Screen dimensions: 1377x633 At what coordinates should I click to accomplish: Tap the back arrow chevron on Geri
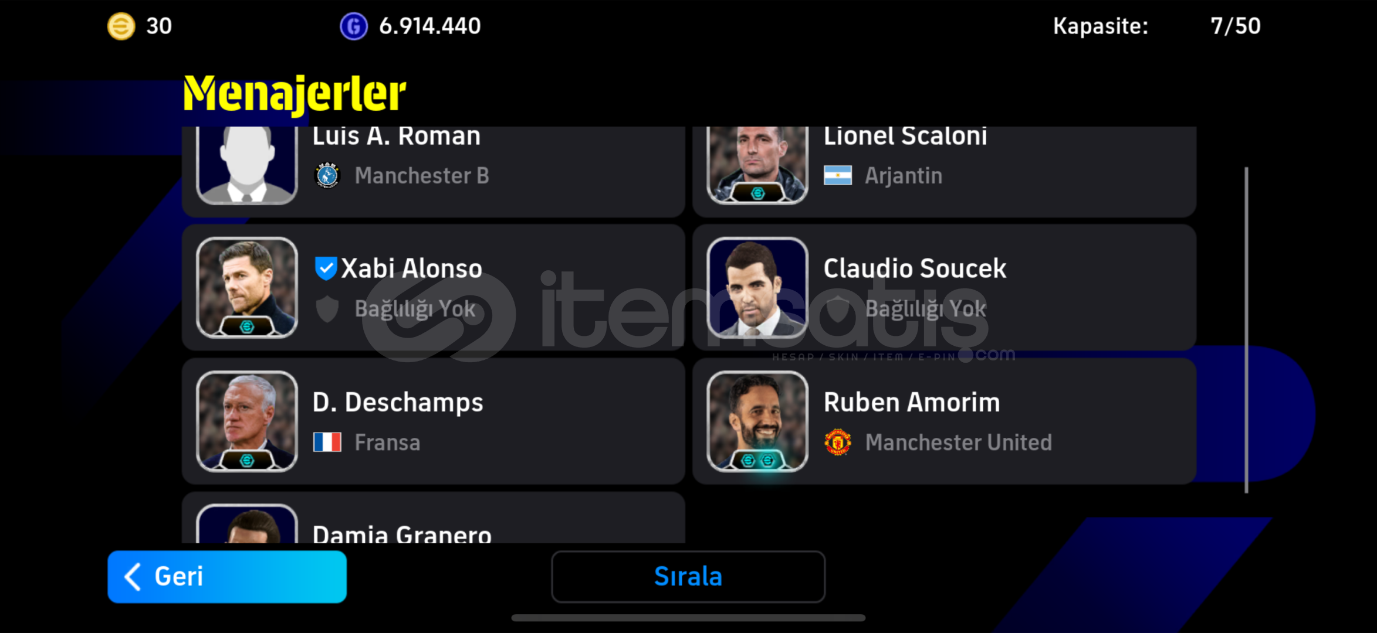coord(133,577)
